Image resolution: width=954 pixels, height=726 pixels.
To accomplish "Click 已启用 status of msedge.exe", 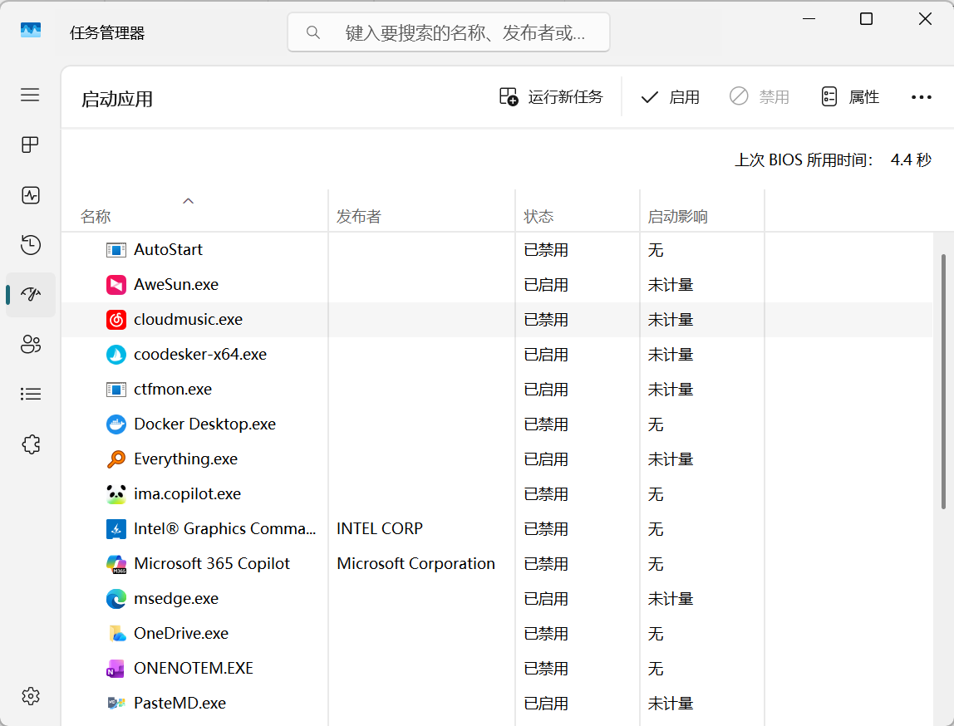I will point(546,599).
